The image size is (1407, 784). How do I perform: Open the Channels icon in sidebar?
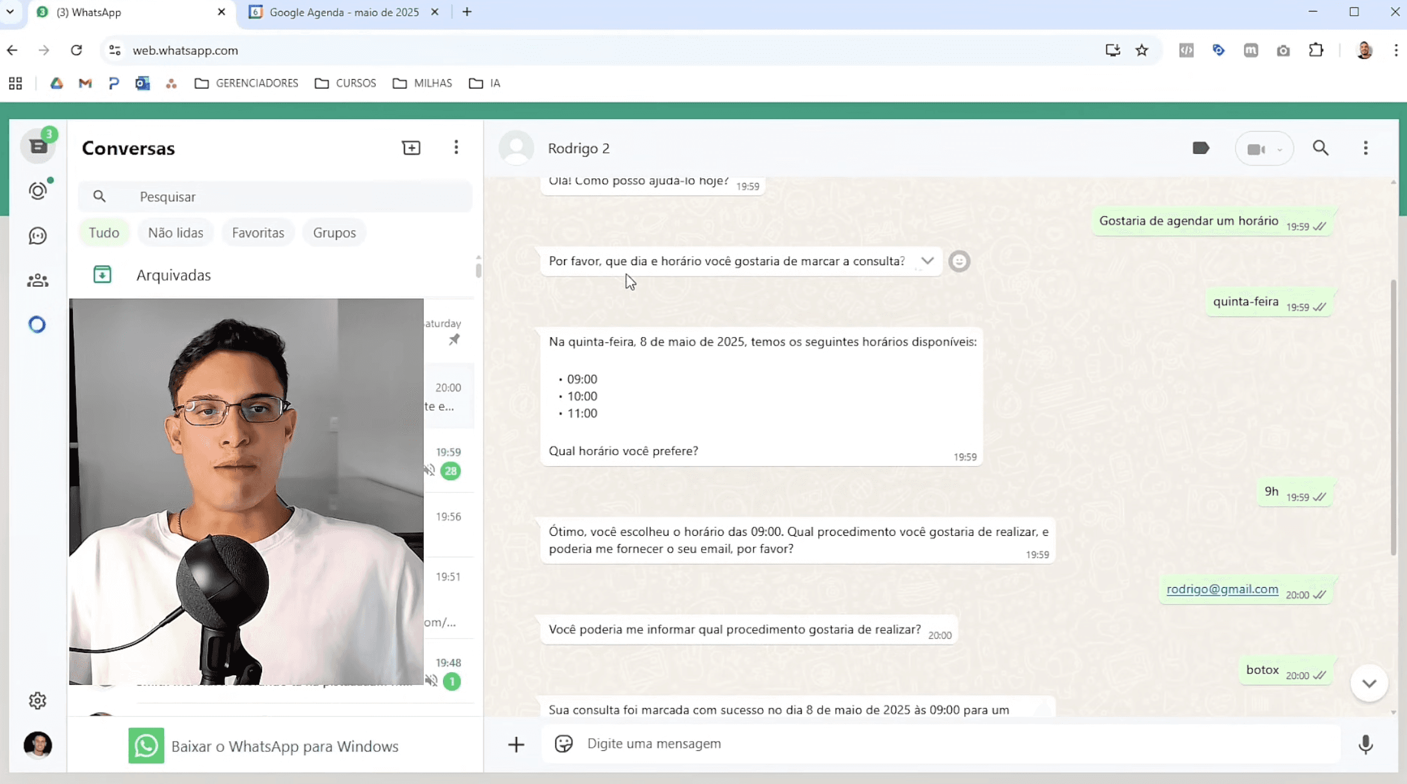[37, 236]
